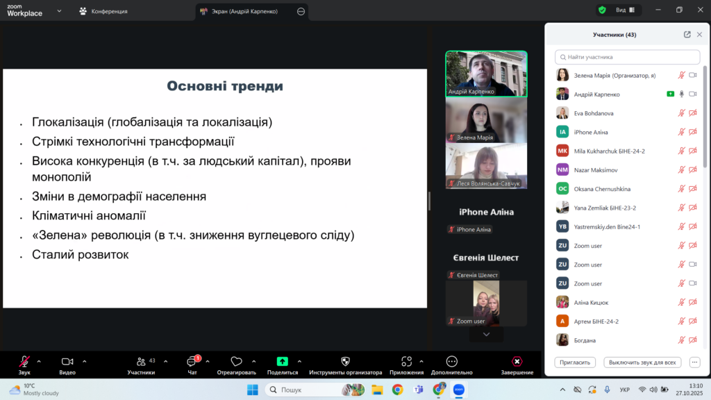Image resolution: width=711 pixels, height=400 pixels.
Task: Click the green Share screen icon
Action: 282,362
